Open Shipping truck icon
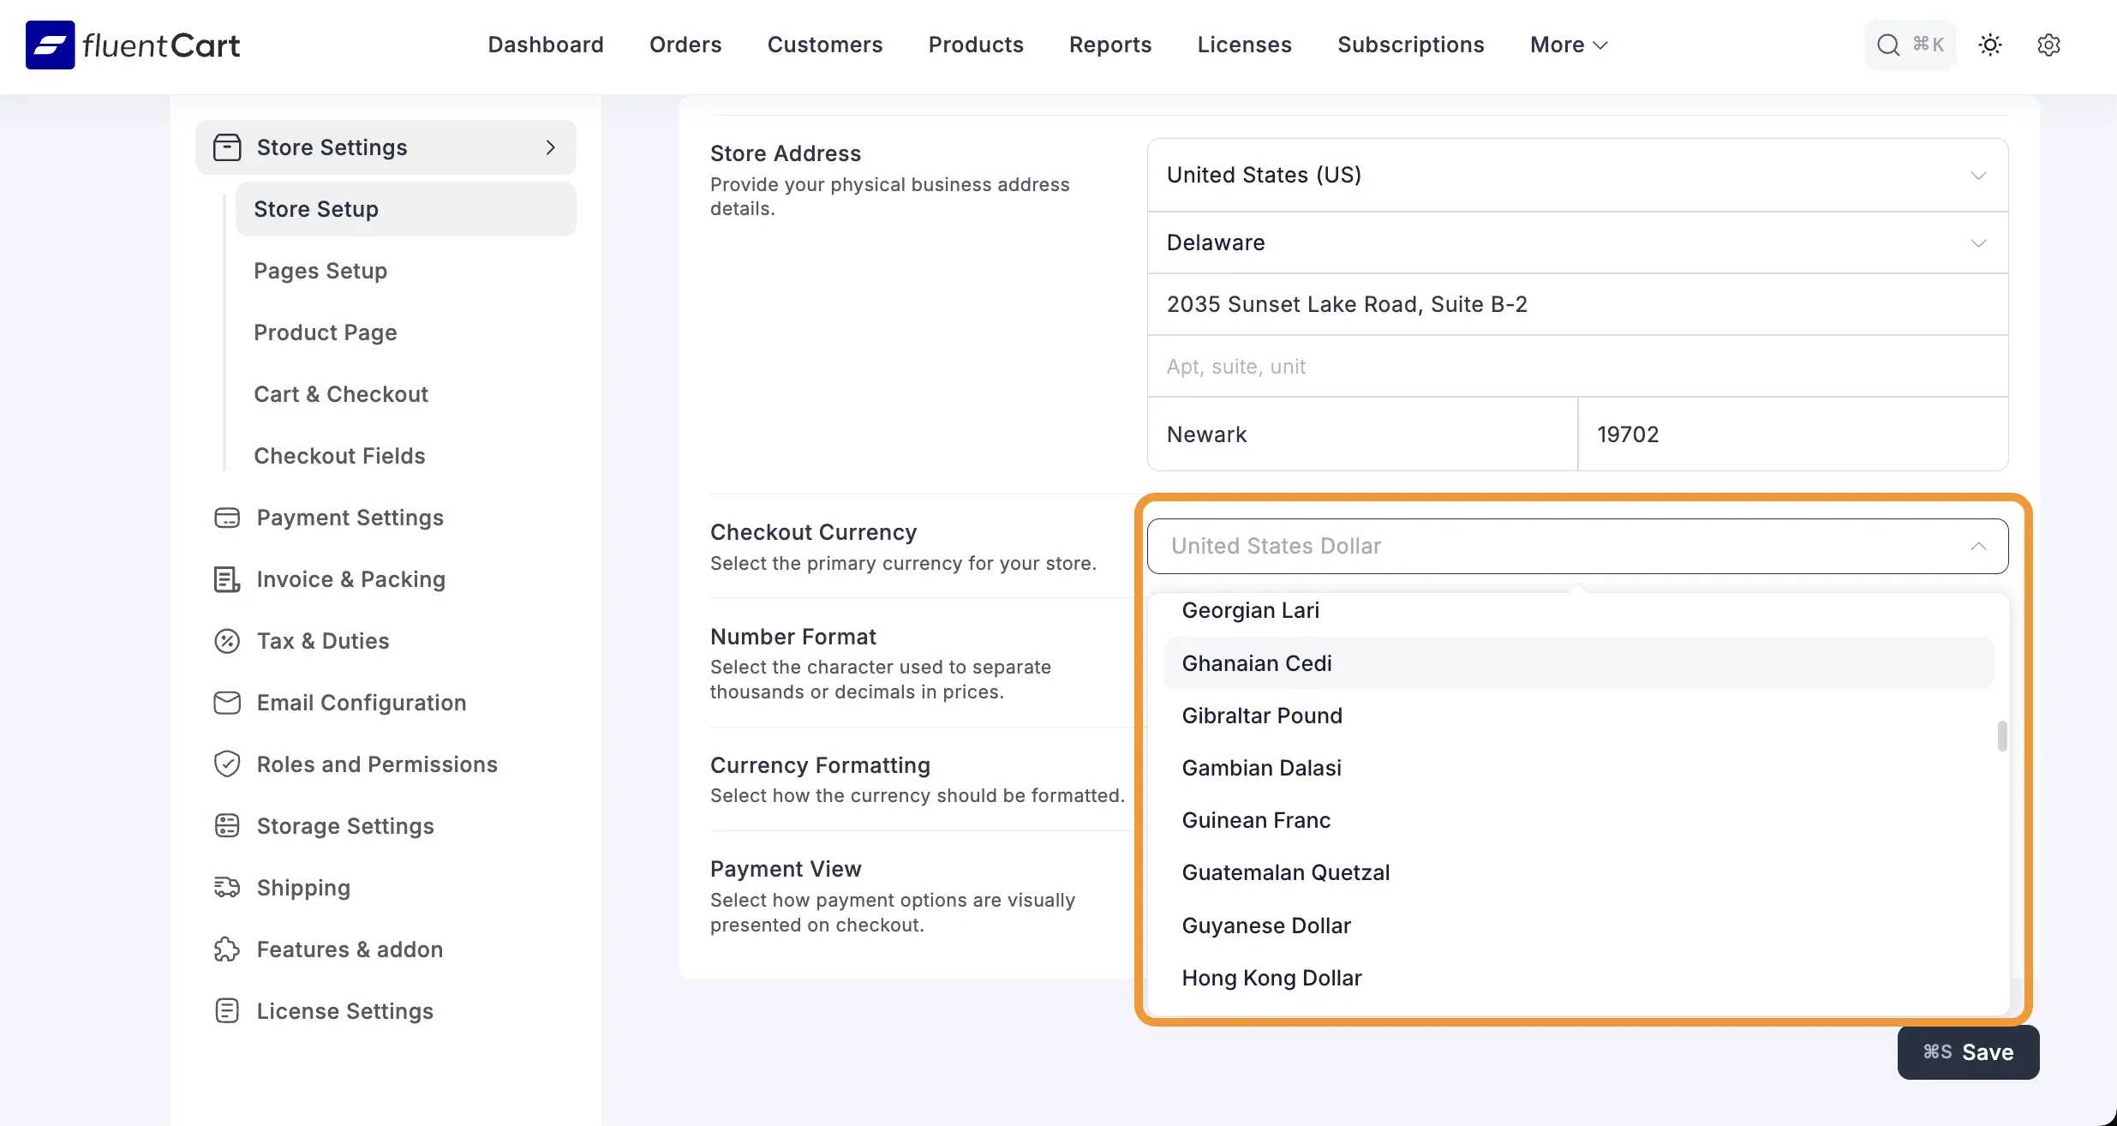 (x=226, y=888)
